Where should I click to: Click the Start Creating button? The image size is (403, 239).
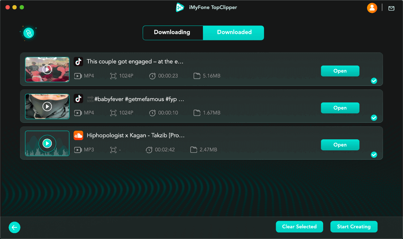coord(354,227)
